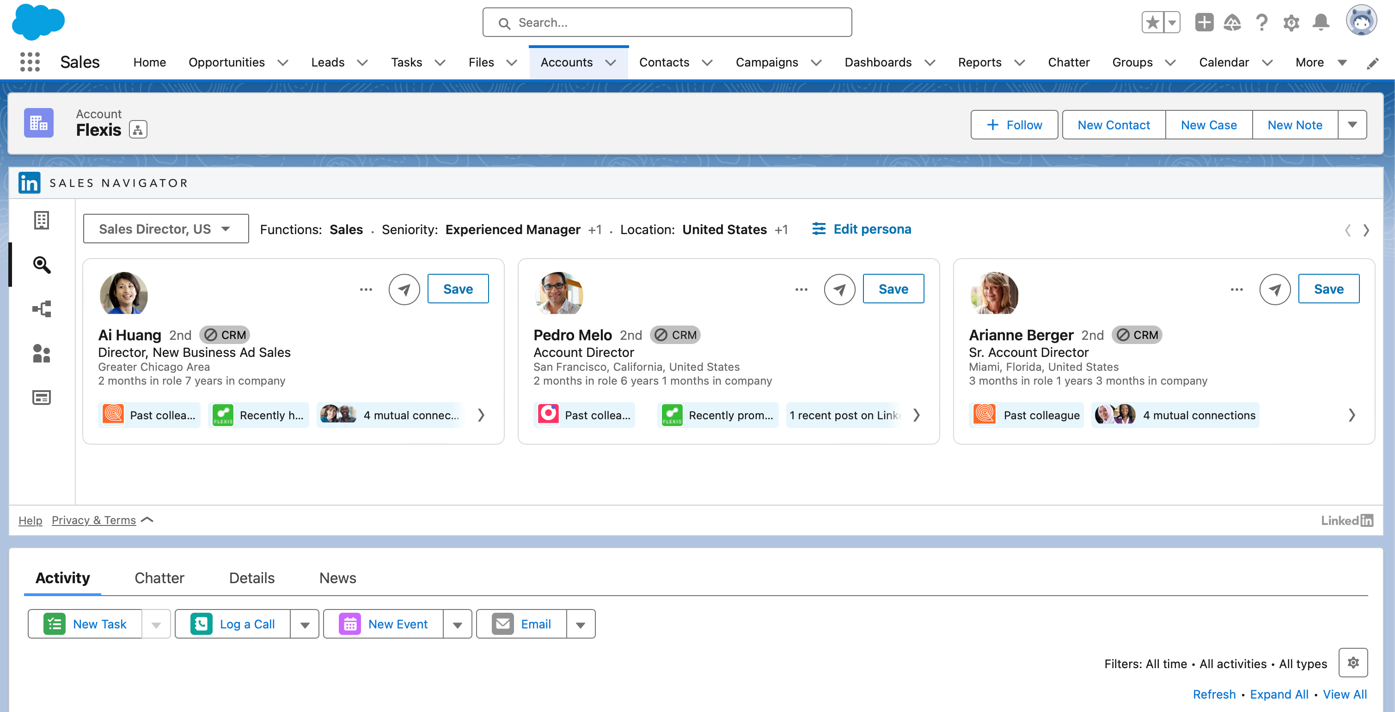This screenshot has width=1395, height=712.
Task: Go to next persona results page
Action: point(1366,230)
